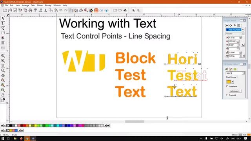This screenshot has width=251, height=141.
Task: Select the Zoom Out tool in left toolbox
Action: (3, 70)
